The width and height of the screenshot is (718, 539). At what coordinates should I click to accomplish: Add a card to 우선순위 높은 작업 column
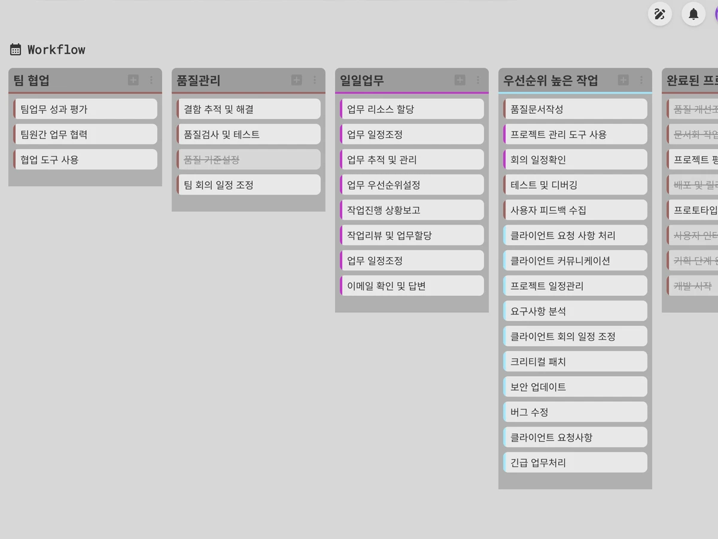pyautogui.click(x=623, y=80)
